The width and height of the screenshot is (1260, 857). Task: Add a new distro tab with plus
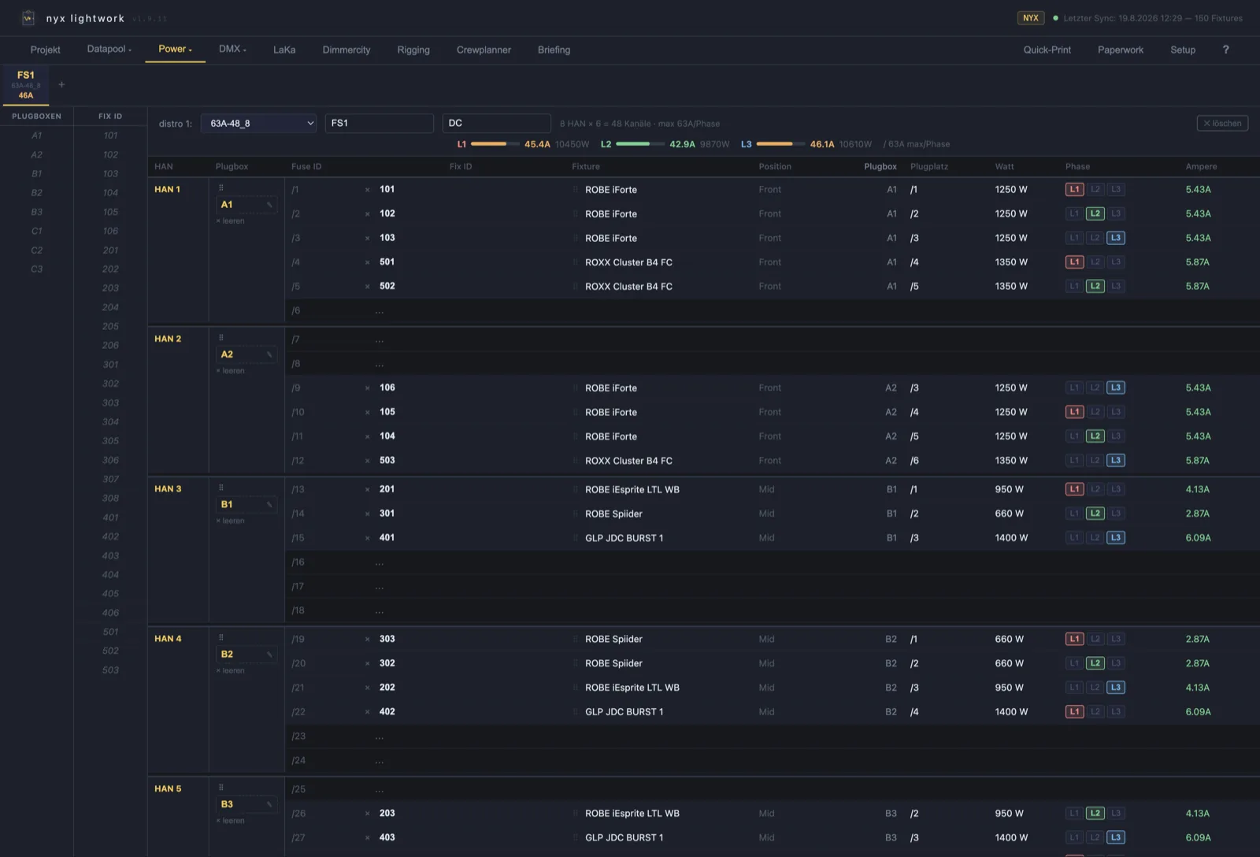pos(61,84)
